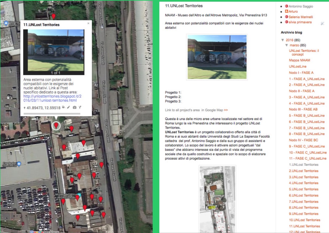Click the popup photo of the graffiti wall
Screen dimensions: 329x233
(x=56, y=50)
